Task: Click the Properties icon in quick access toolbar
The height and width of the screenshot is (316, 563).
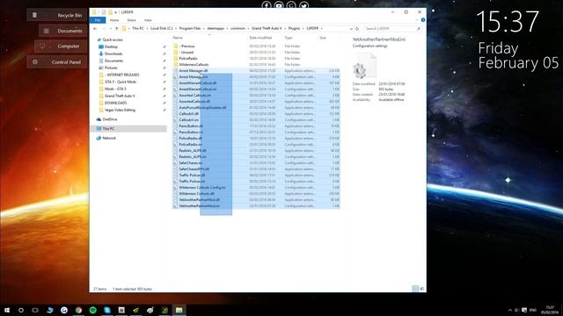Action: (103, 12)
